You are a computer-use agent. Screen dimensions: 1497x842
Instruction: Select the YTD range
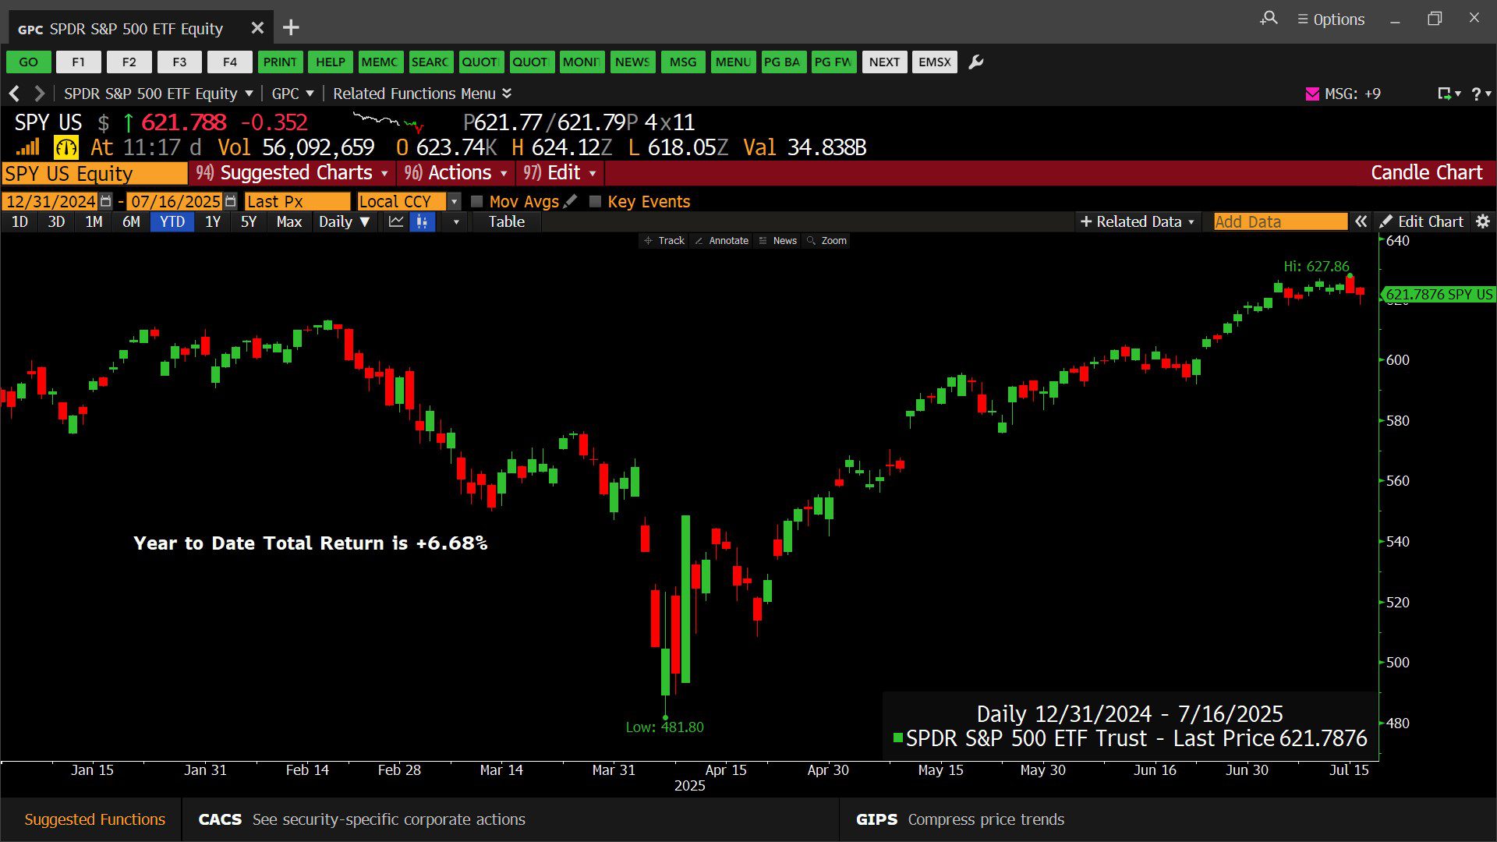[172, 222]
